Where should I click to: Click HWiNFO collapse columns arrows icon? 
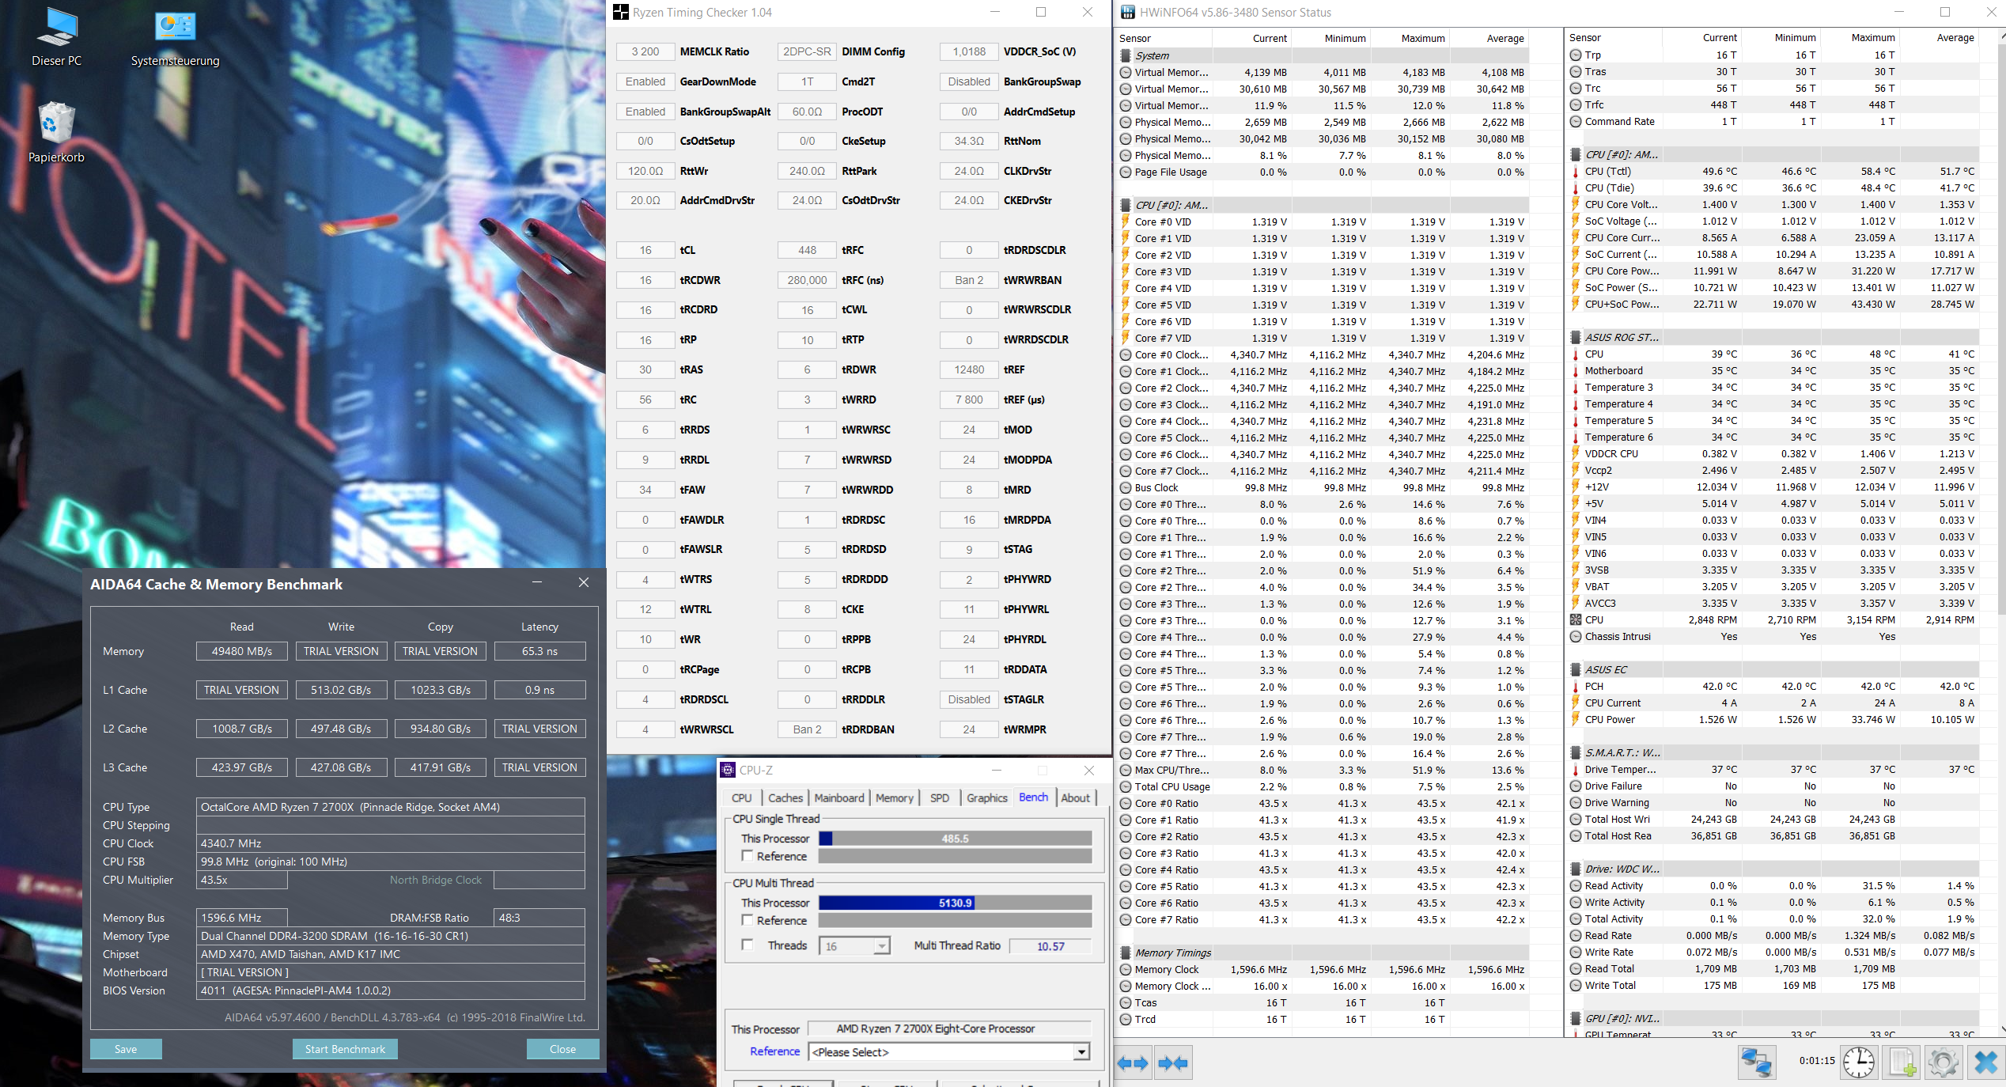pos(1172,1062)
